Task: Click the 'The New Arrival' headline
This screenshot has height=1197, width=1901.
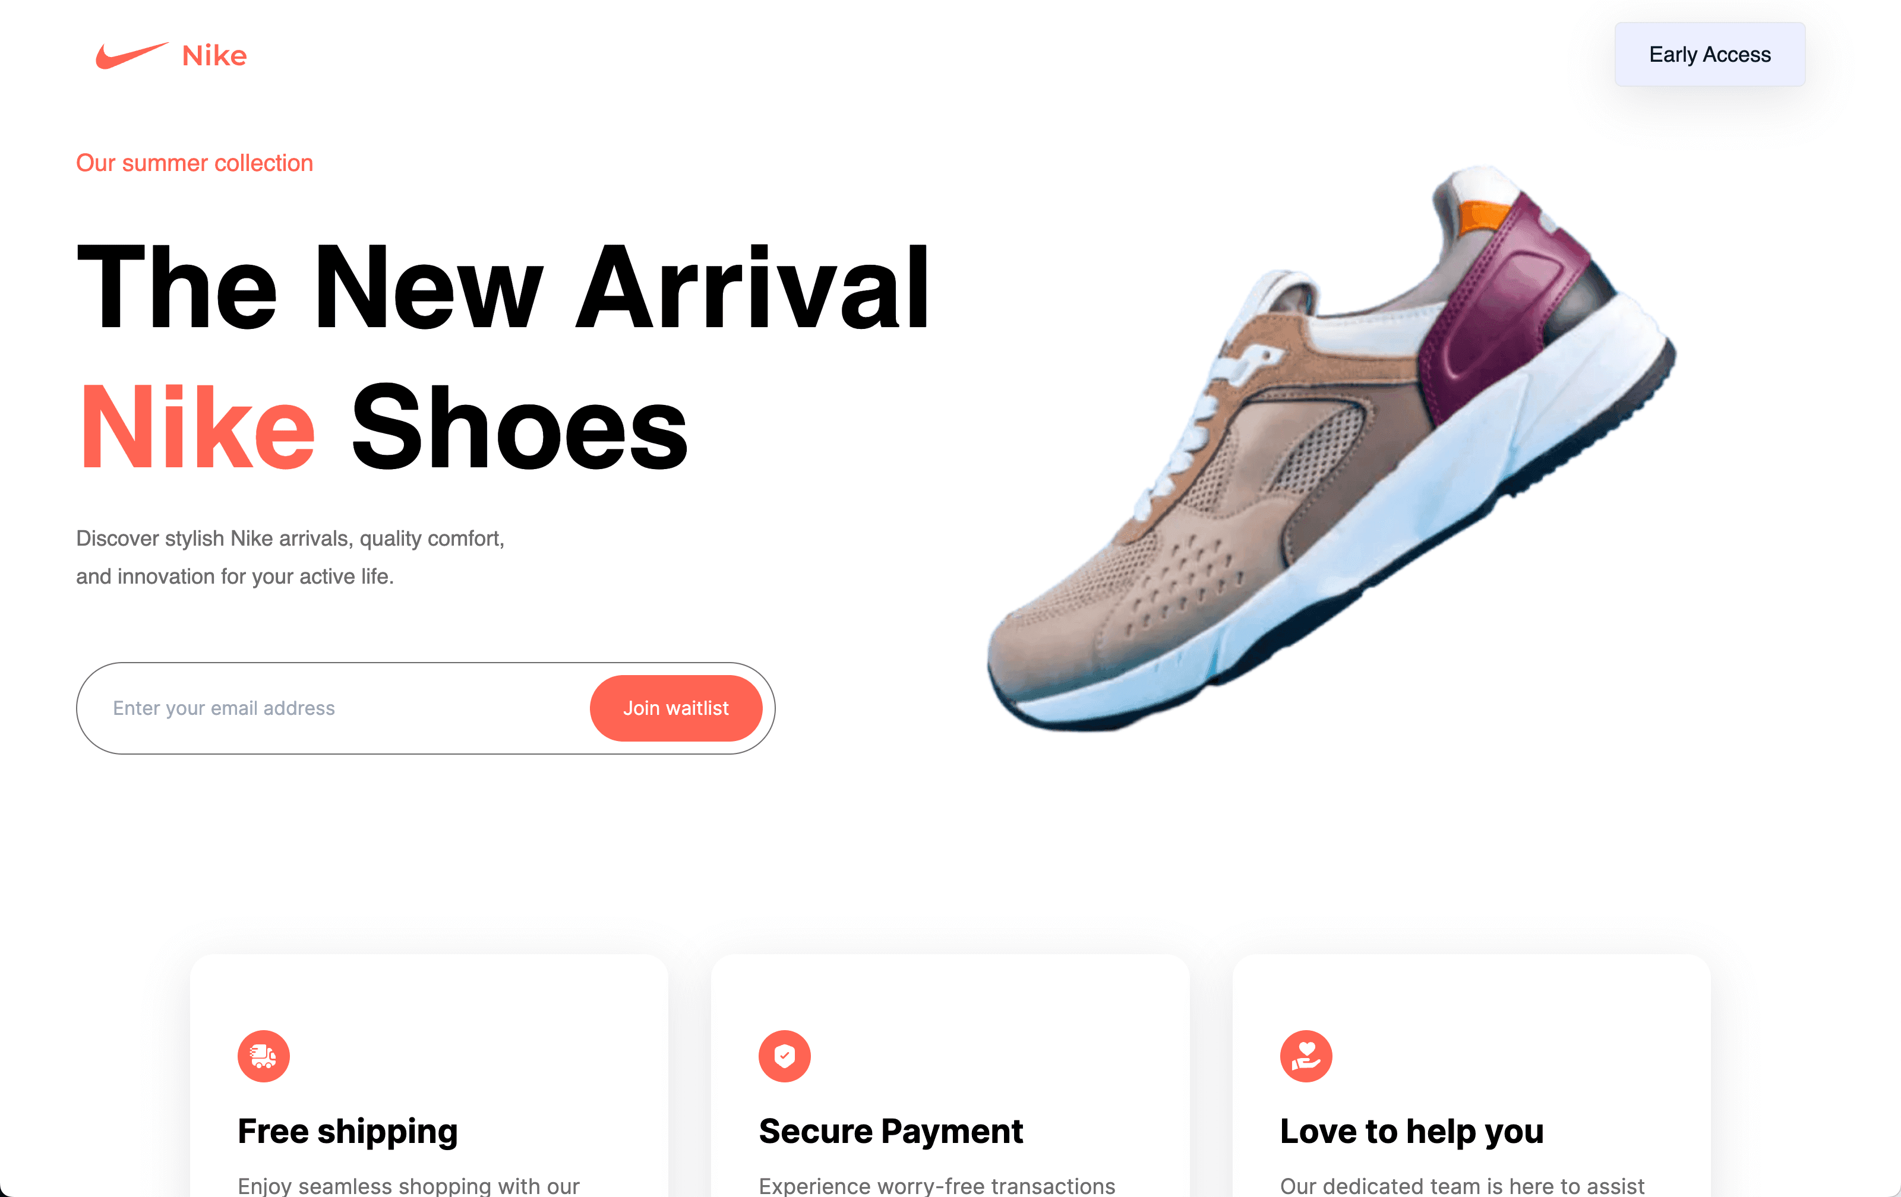Action: click(504, 287)
